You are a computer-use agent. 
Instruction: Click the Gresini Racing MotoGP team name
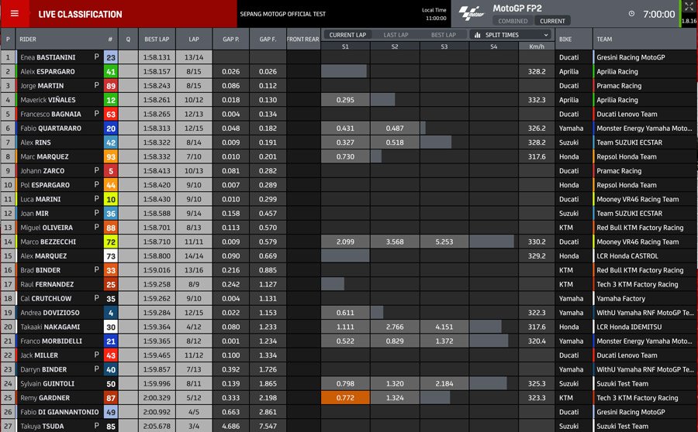click(x=630, y=57)
